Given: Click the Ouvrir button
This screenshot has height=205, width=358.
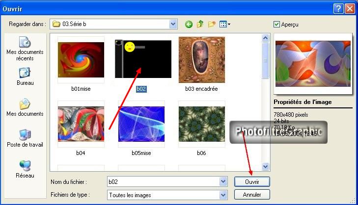Looking at the screenshot, I should 252,181.
